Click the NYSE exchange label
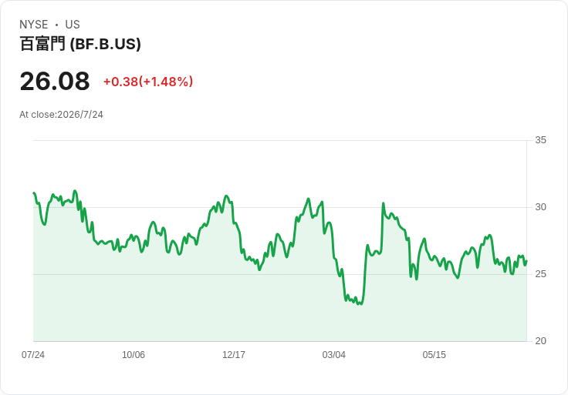Image resolution: width=568 pixels, height=395 pixels. (x=34, y=25)
